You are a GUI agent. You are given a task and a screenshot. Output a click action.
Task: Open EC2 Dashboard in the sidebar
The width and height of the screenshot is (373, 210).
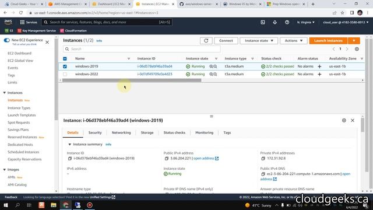point(19,53)
